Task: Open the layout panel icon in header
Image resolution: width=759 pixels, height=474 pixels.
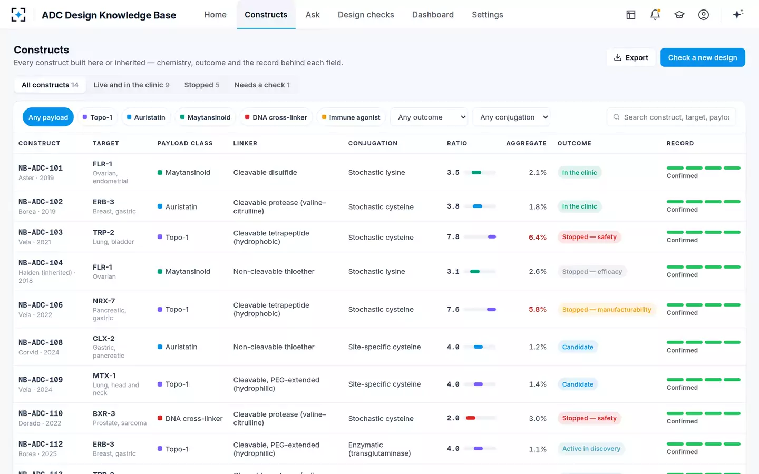Action: [631, 15]
